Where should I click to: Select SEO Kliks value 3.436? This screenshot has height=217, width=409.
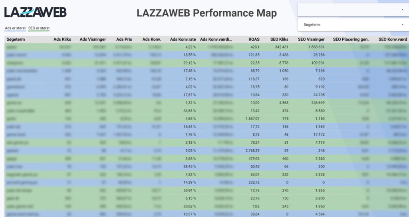click(x=284, y=55)
